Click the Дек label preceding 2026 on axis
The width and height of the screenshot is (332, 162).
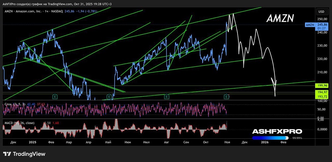(245, 142)
